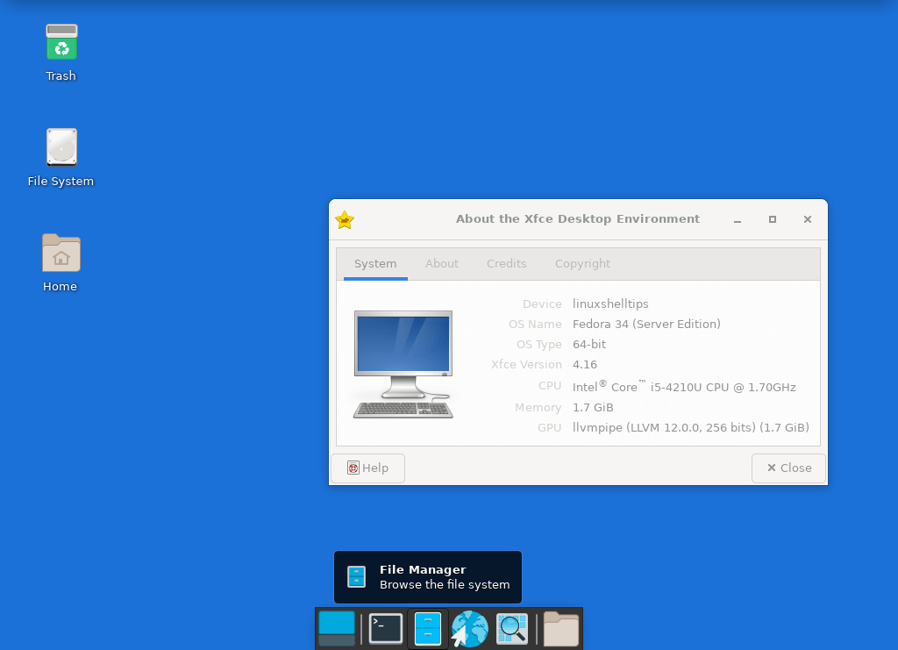Click the OS Type field label

[539, 344]
